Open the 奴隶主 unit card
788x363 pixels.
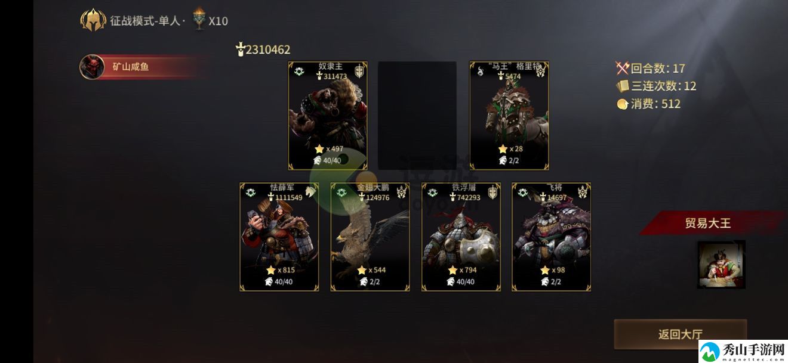coord(328,116)
